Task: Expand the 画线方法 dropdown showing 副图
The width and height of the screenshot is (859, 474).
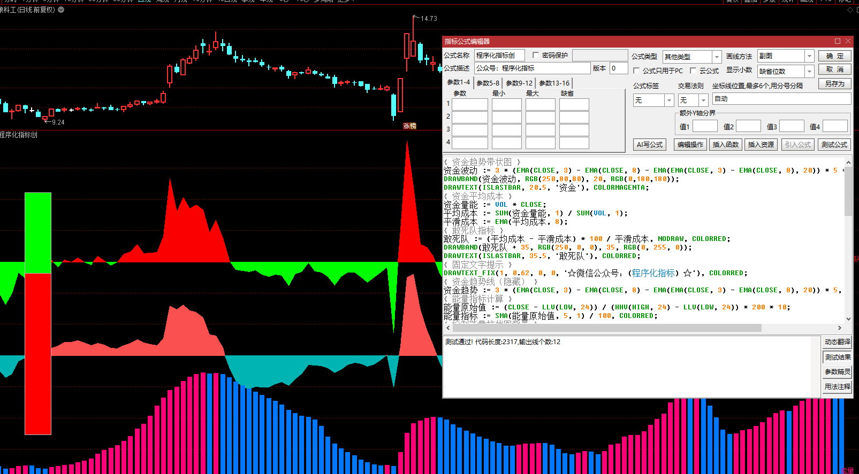Action: coord(809,56)
